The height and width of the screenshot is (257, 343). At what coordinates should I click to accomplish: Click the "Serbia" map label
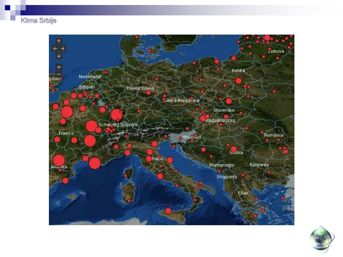tap(236, 153)
